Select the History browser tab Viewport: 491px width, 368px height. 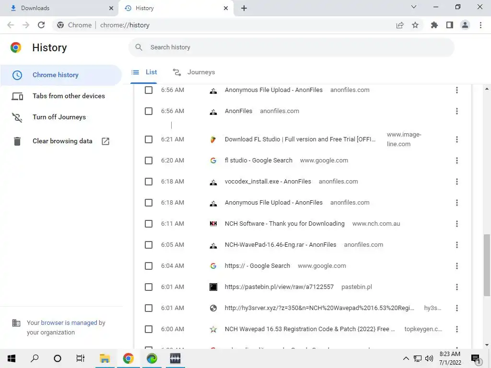175,8
